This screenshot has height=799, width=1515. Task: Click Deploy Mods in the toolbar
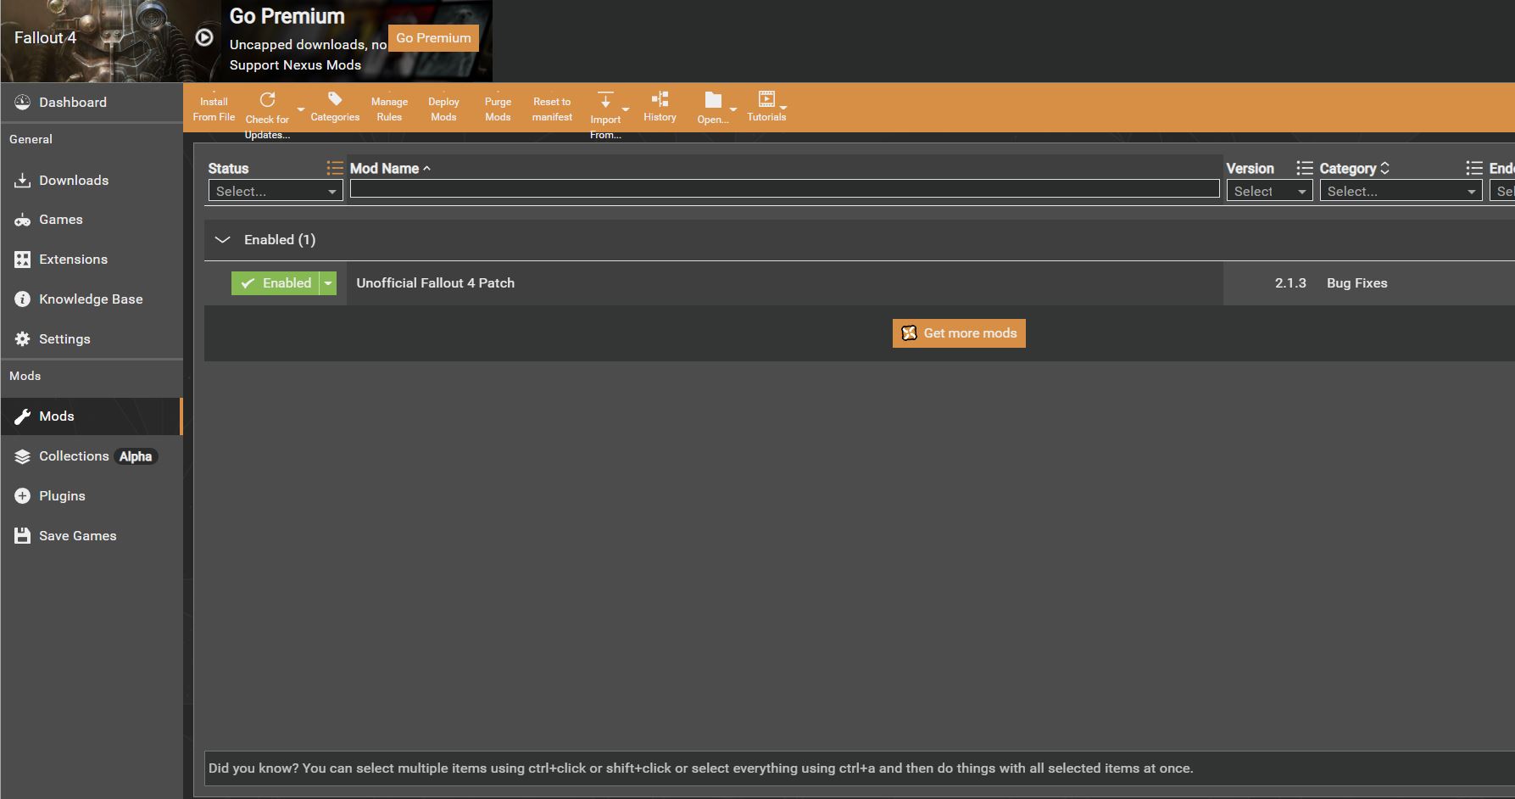tap(443, 109)
